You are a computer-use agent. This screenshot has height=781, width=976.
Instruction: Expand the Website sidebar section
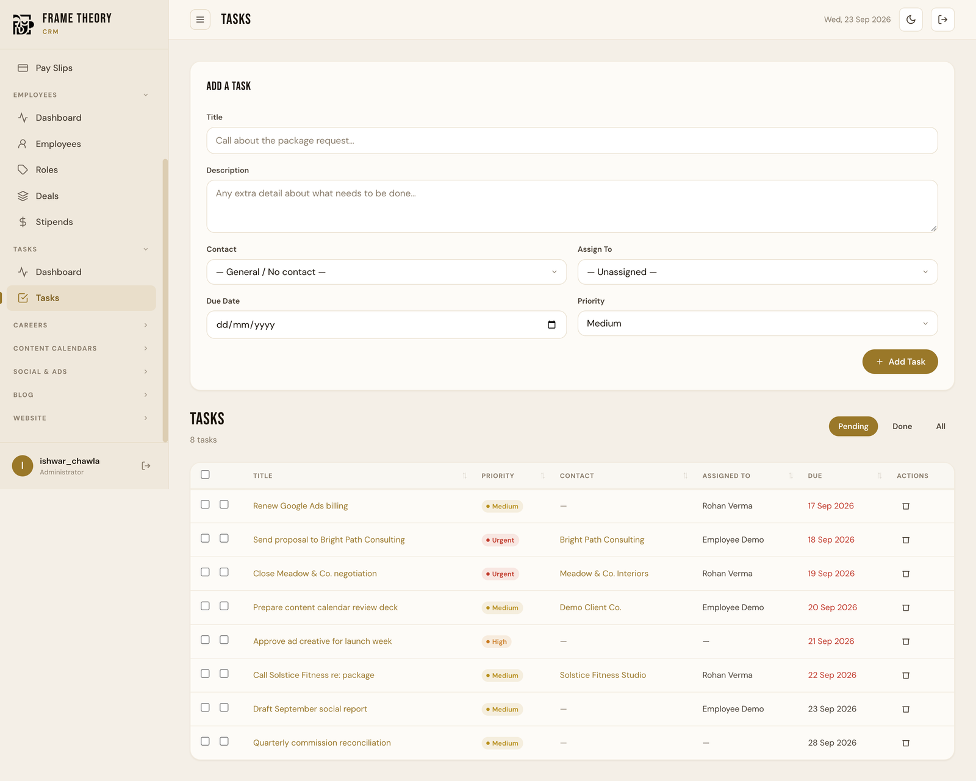(81, 418)
